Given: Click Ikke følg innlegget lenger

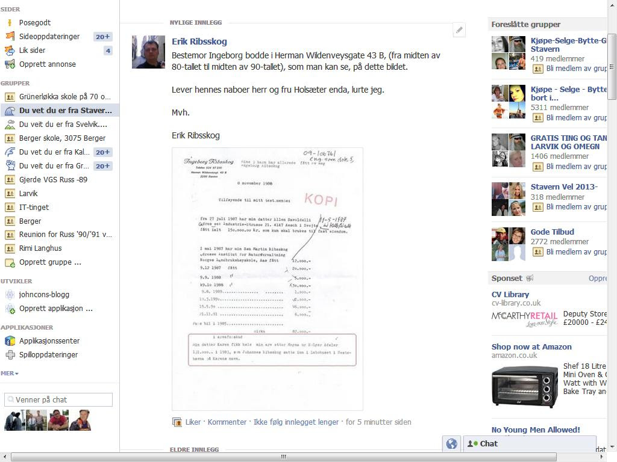Looking at the screenshot, I should (x=296, y=422).
